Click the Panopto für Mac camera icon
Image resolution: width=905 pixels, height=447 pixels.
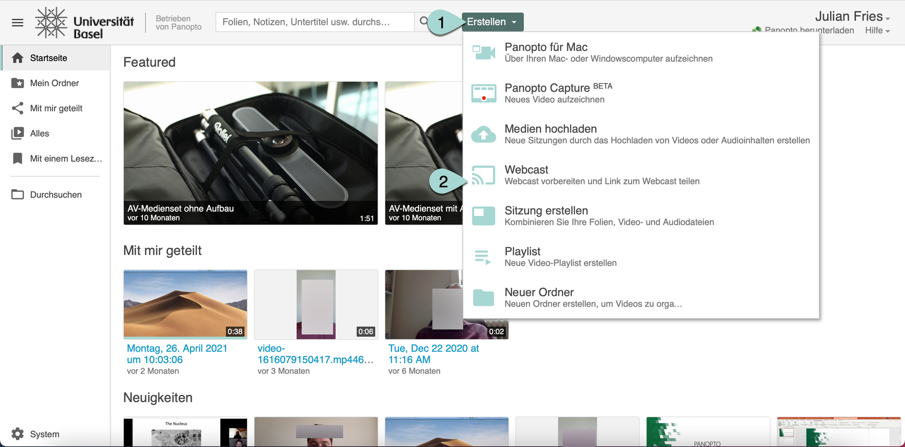[x=483, y=52]
